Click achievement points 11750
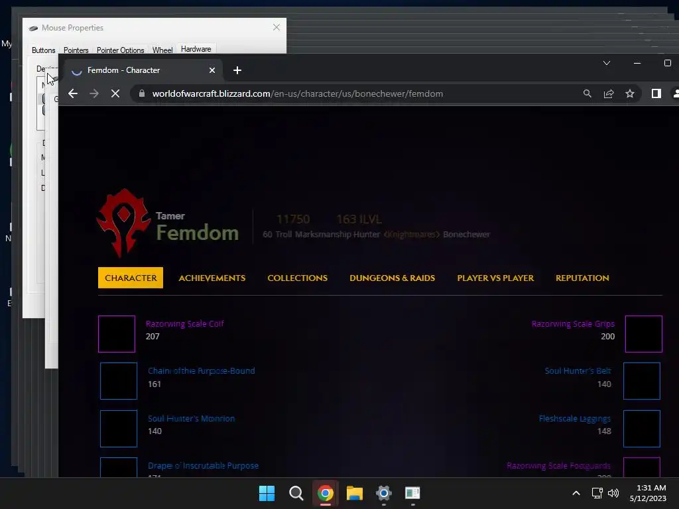 [x=293, y=219]
